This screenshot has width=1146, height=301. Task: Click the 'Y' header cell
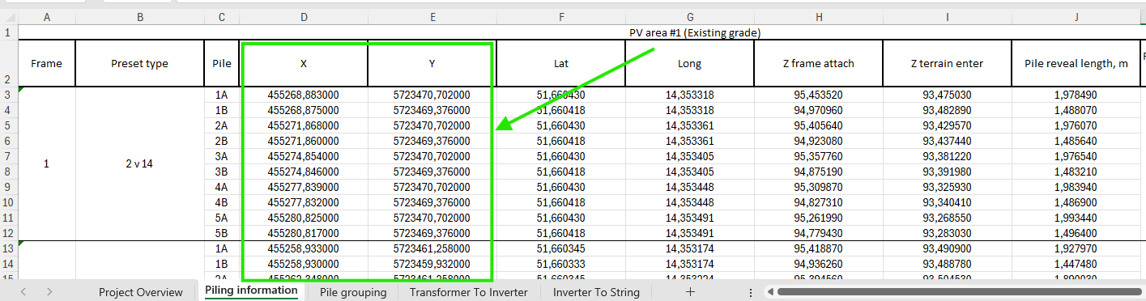point(432,63)
